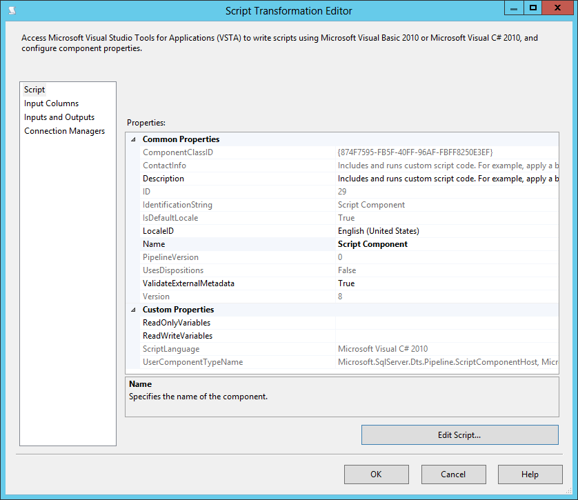
Task: Switch to Inputs and Outputs page
Action: (x=59, y=117)
